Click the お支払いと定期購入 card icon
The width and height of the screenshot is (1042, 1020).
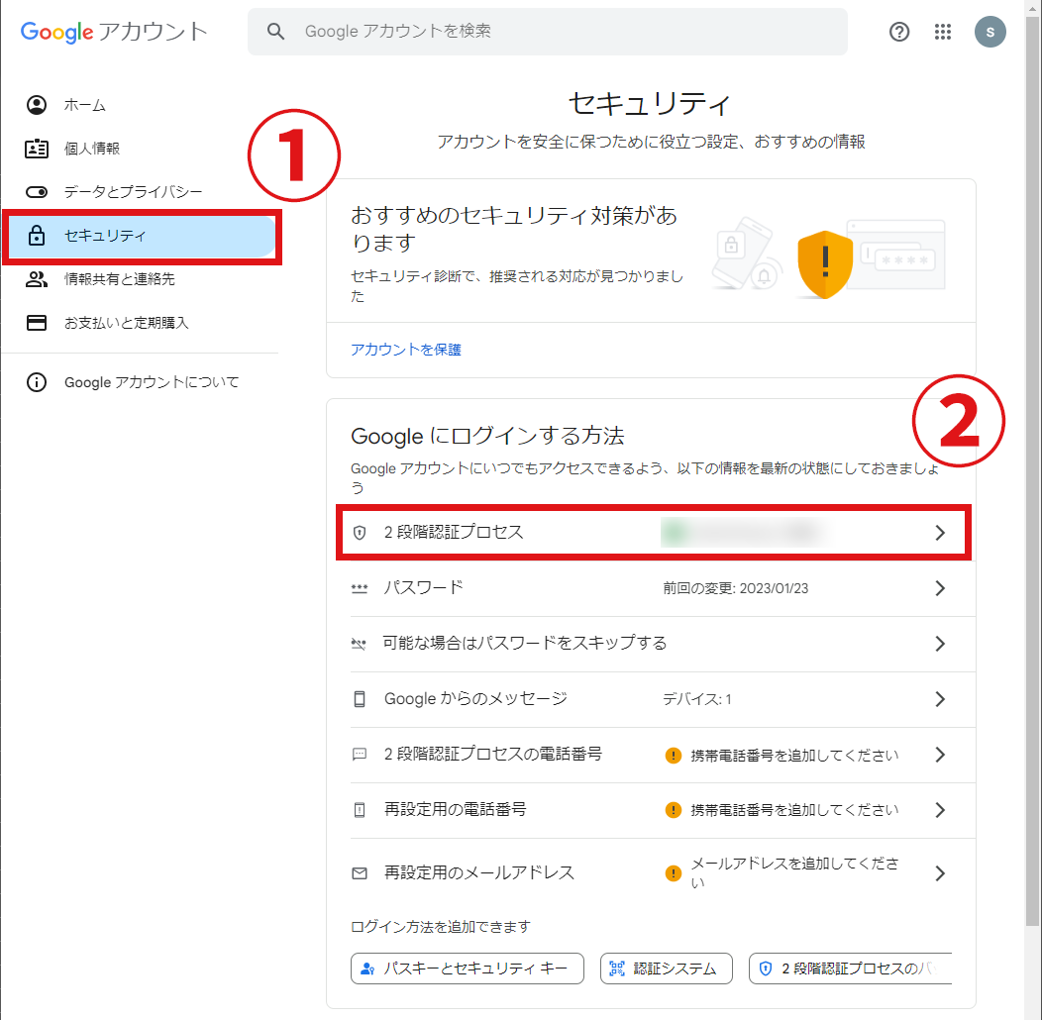point(37,323)
